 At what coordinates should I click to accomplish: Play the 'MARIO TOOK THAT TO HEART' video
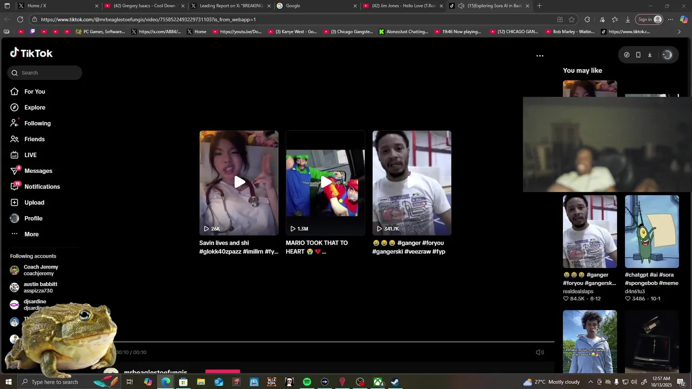325,183
